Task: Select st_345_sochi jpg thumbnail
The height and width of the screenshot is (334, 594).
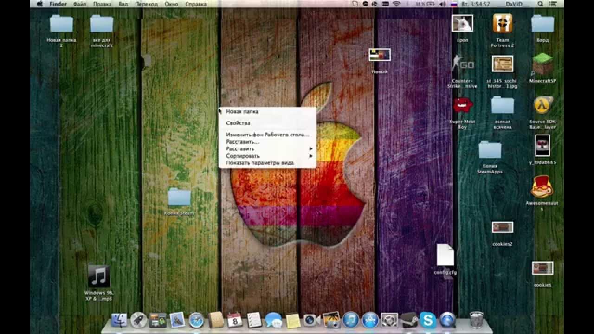Action: point(503,64)
